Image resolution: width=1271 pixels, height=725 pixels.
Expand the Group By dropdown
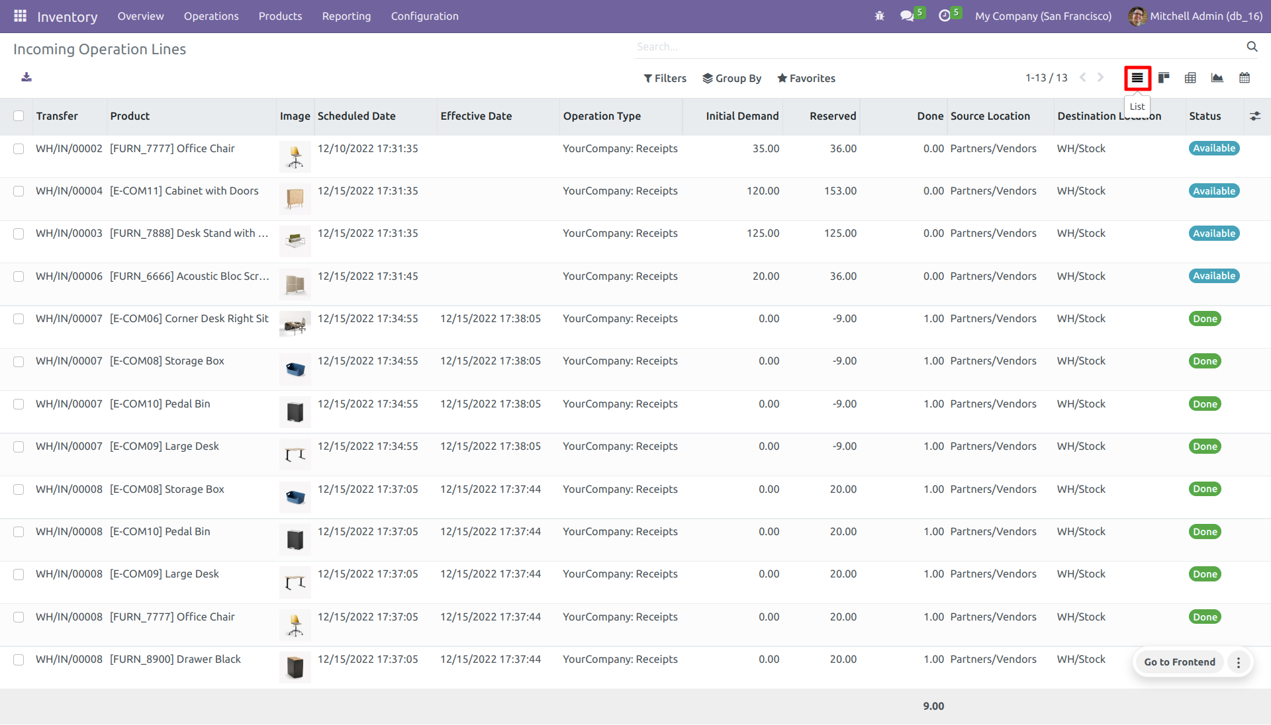click(x=731, y=78)
